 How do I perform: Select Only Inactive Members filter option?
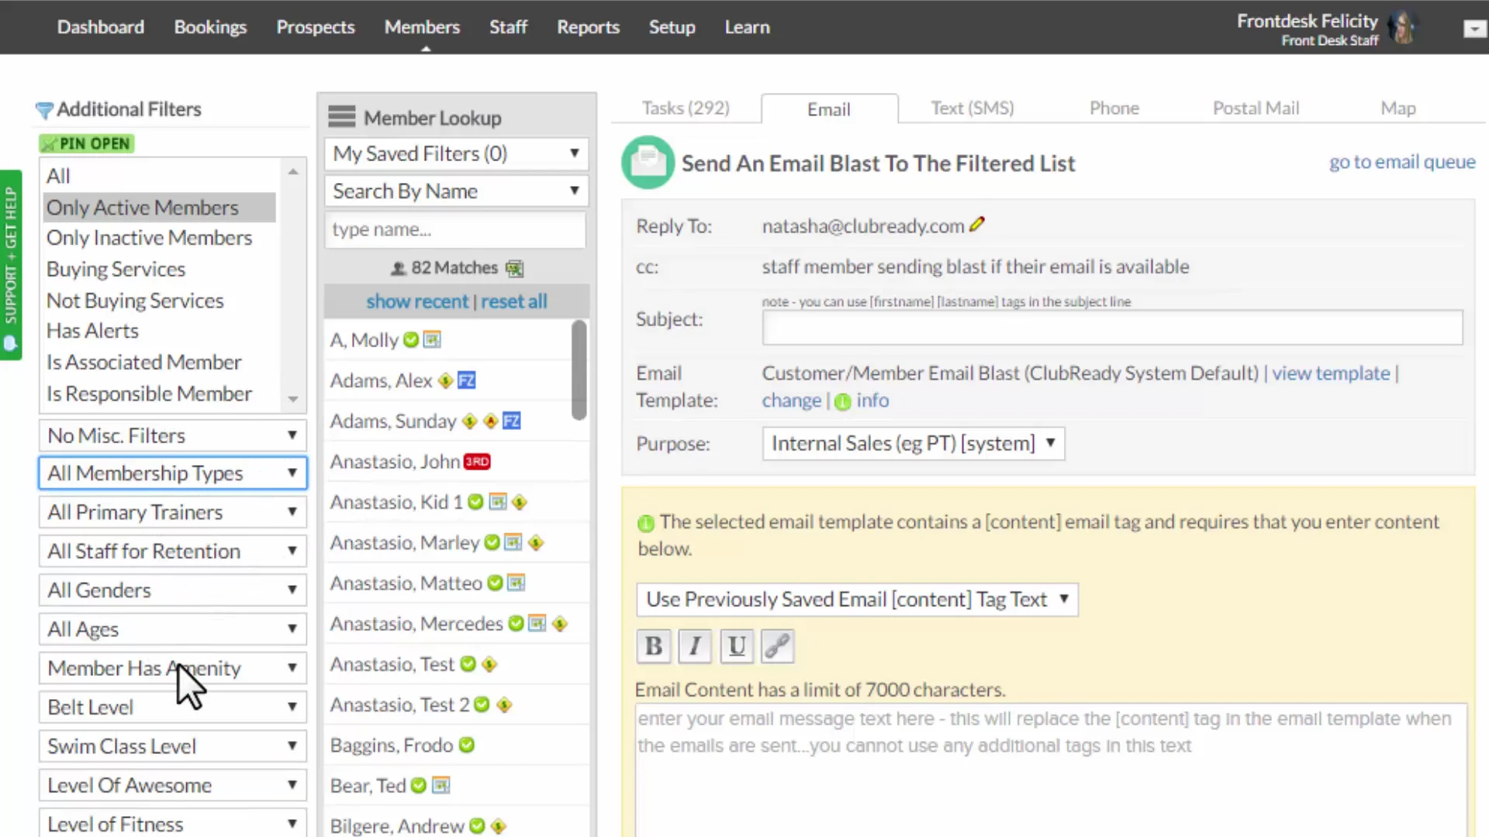[149, 238]
